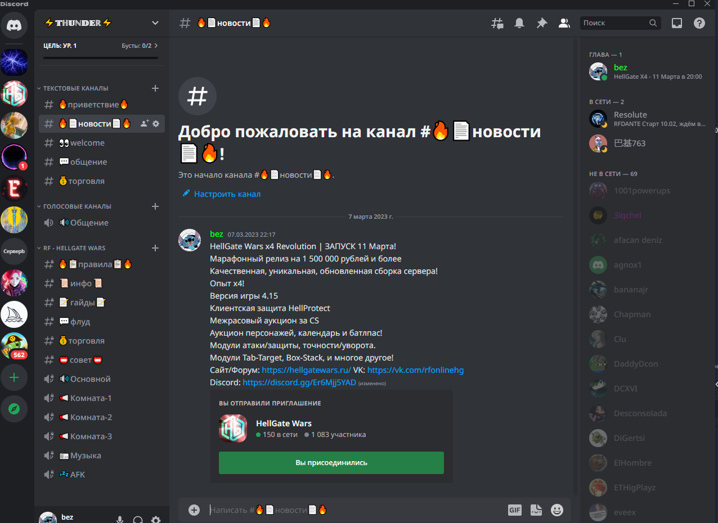
Task: Open the discord.gg invite link
Action: click(299, 382)
